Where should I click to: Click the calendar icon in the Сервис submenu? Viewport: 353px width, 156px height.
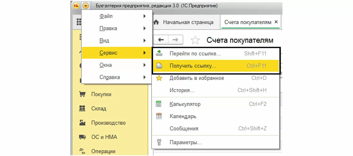[x=159, y=116]
